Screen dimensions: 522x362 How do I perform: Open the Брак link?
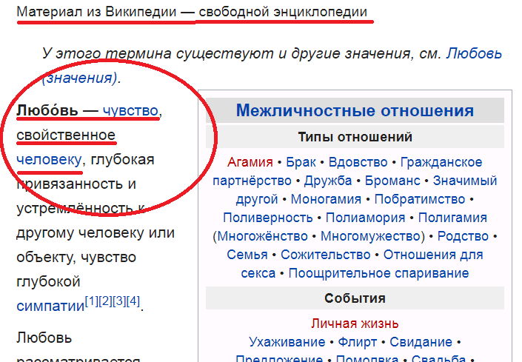point(301,162)
